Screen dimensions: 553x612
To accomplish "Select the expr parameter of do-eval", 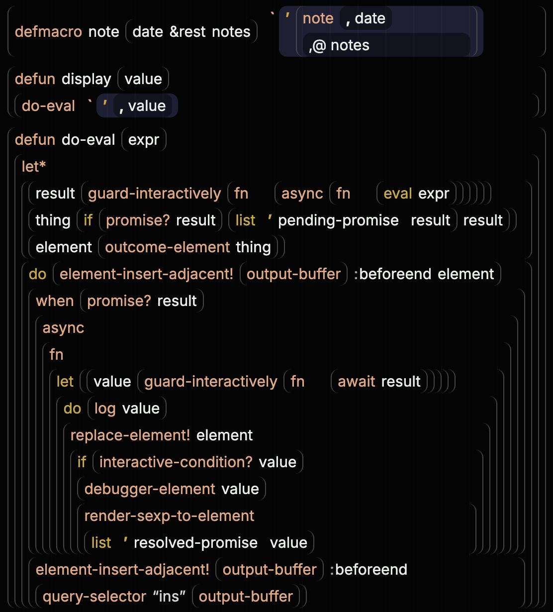I will [x=144, y=140].
